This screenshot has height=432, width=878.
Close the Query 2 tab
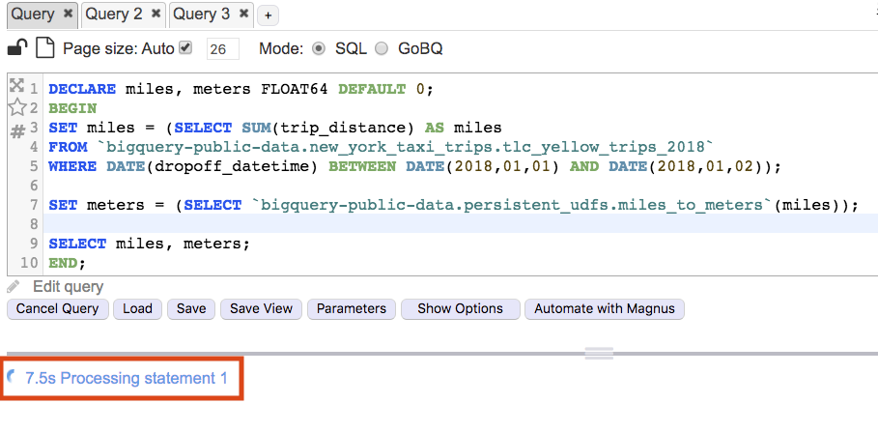click(156, 14)
